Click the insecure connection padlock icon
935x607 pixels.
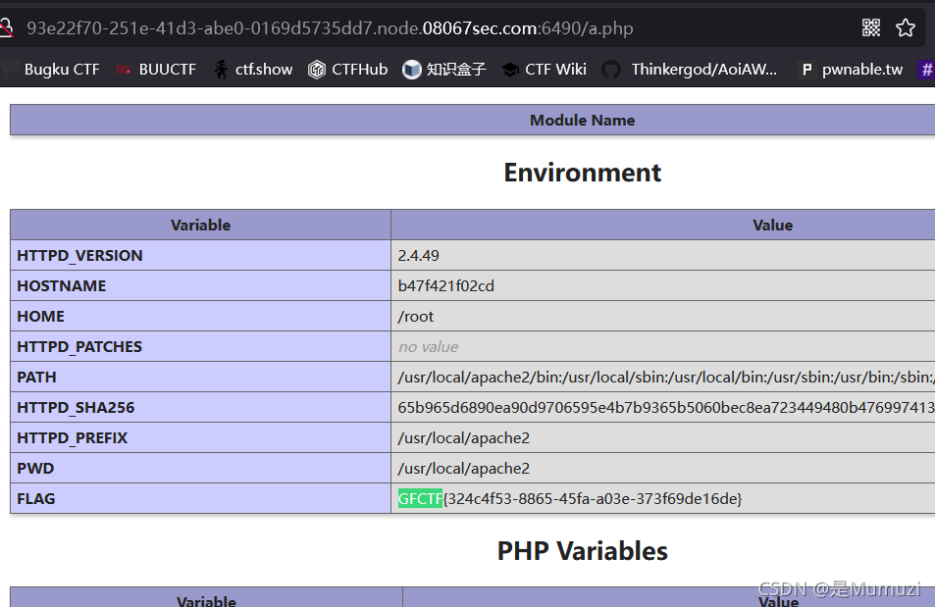tap(5, 27)
